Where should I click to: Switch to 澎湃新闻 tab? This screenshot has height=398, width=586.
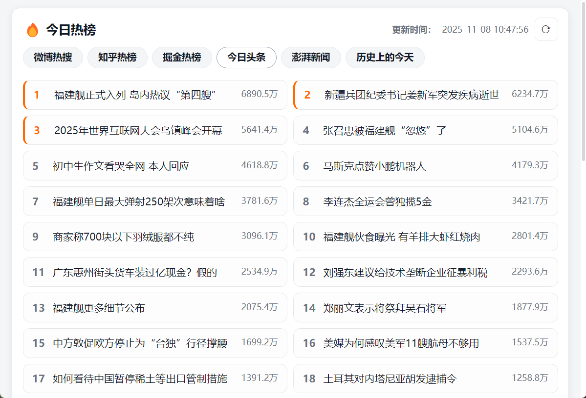coord(311,58)
